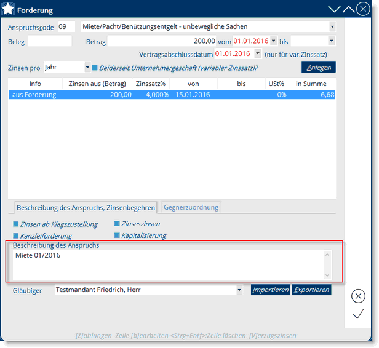Confirm the dialog with the checkmark icon

358,314
